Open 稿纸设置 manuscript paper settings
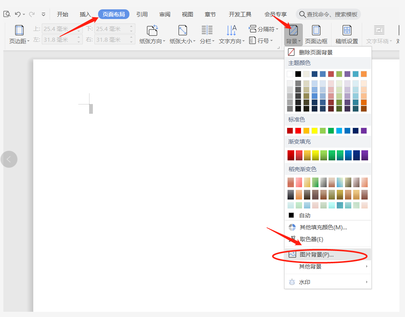The width and height of the screenshot is (405, 317). tap(346, 34)
